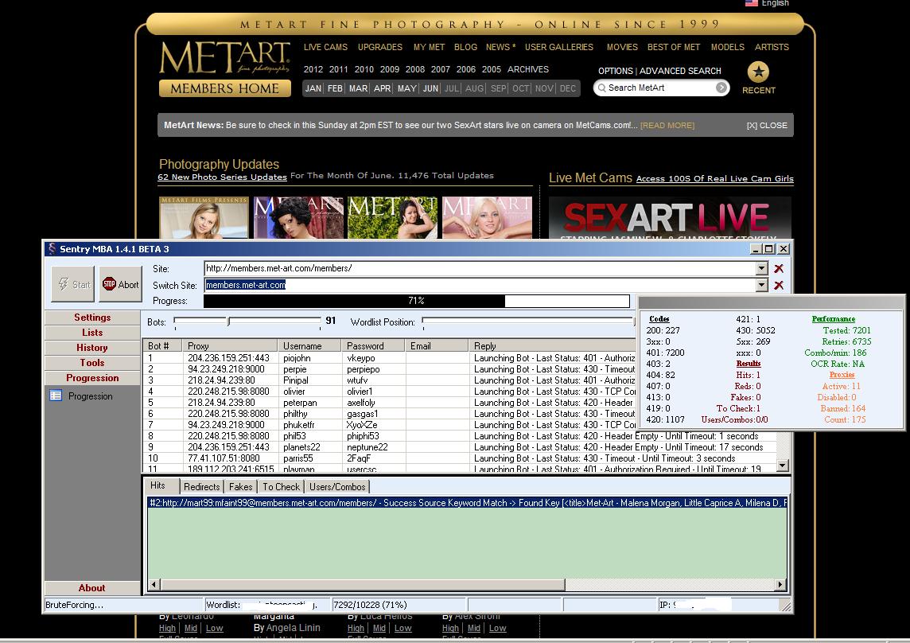
Task: Click the magnifier icon in search box
Action: [602, 88]
